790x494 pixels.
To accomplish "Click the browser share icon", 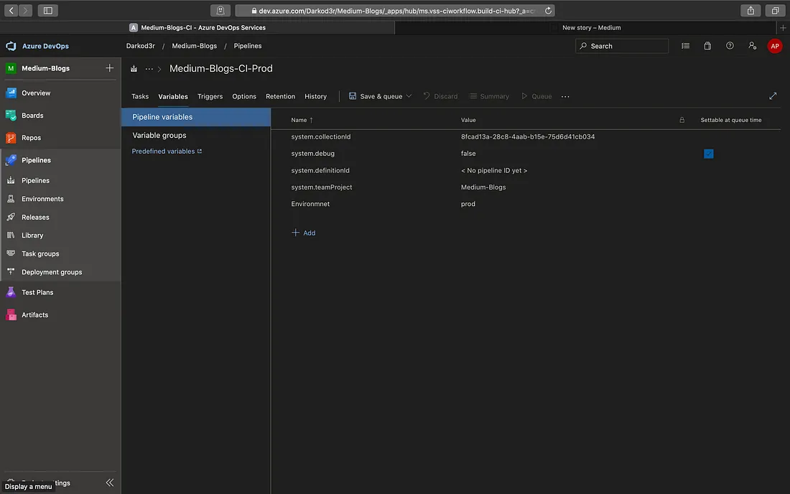I will click(x=750, y=11).
